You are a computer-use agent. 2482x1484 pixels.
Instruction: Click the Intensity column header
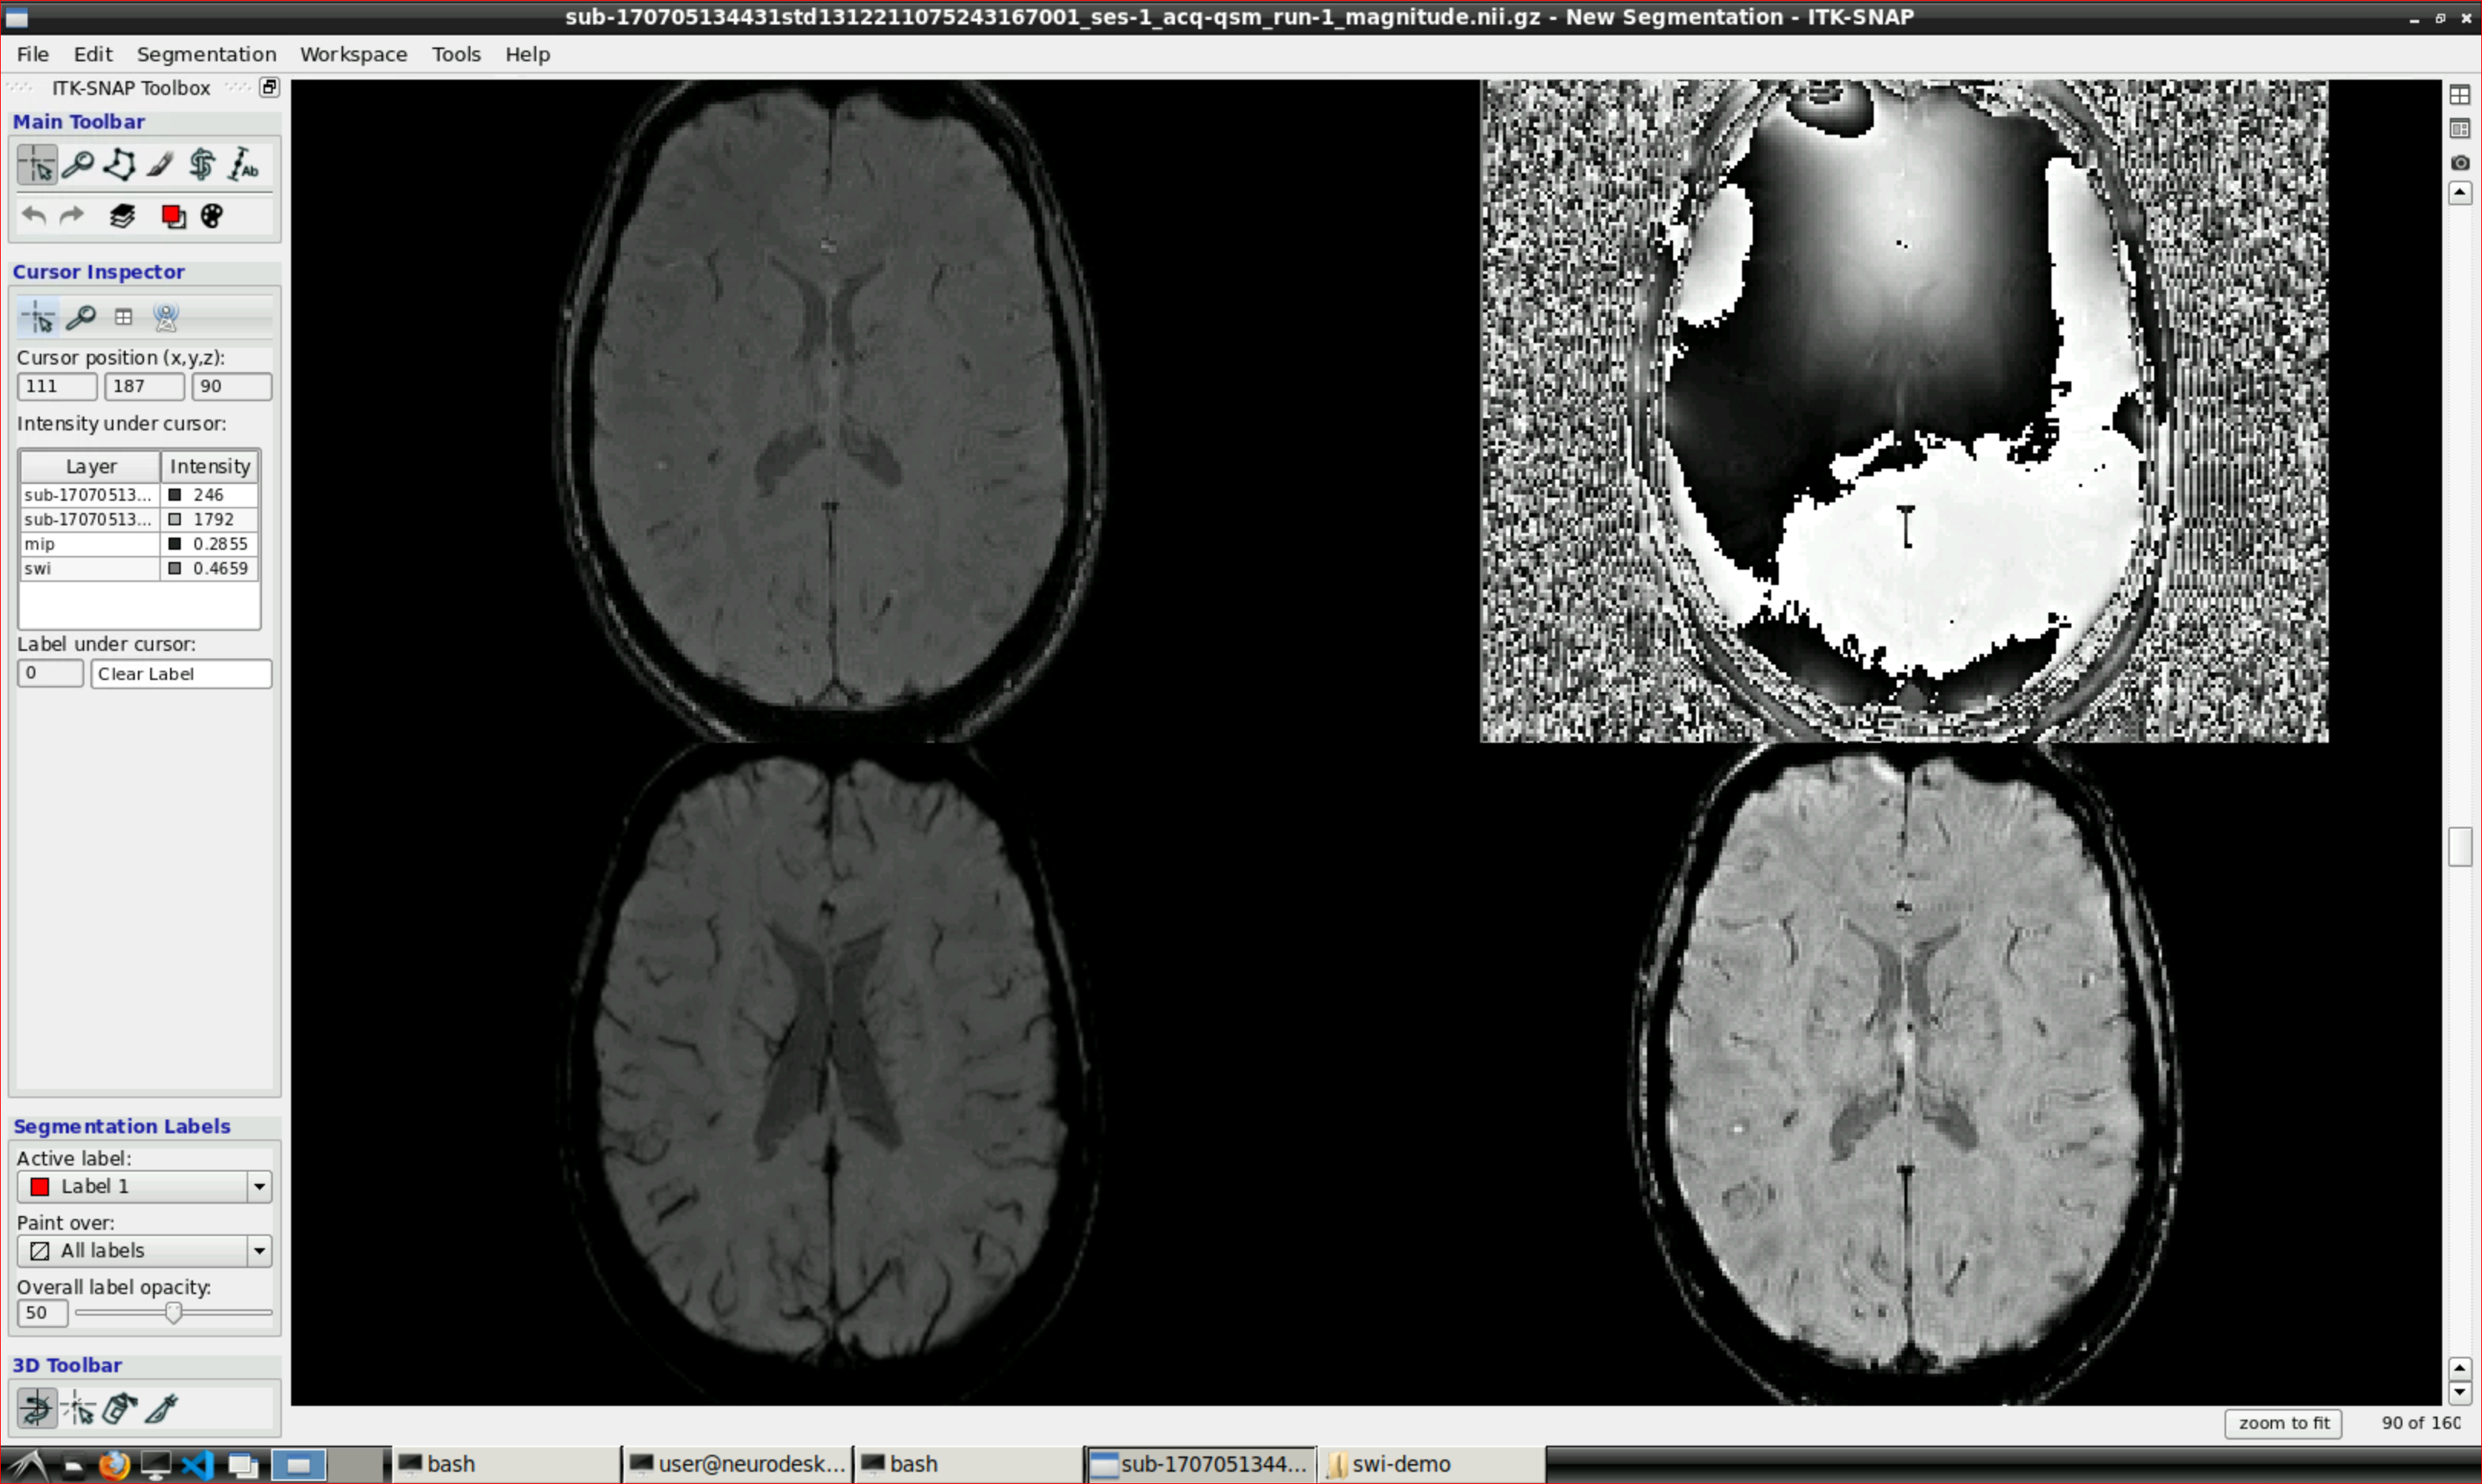point(210,466)
